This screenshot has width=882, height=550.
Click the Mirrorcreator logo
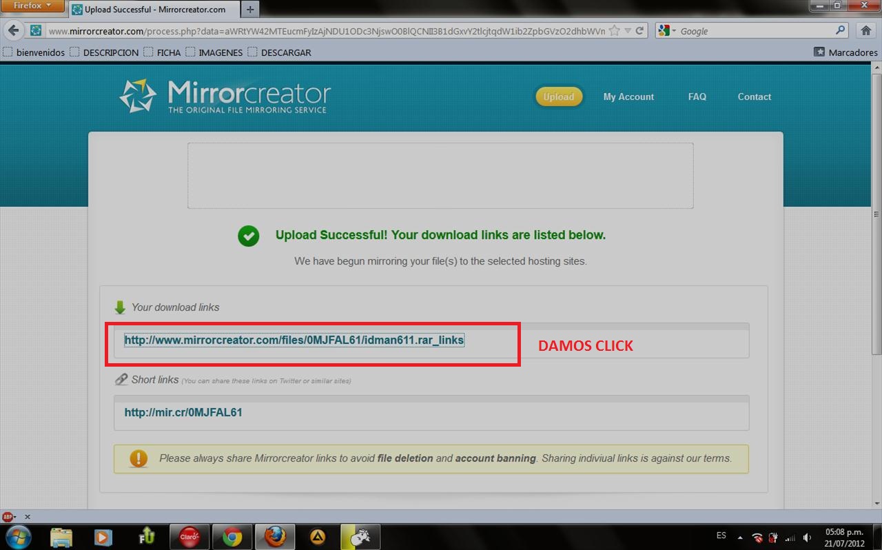point(225,96)
